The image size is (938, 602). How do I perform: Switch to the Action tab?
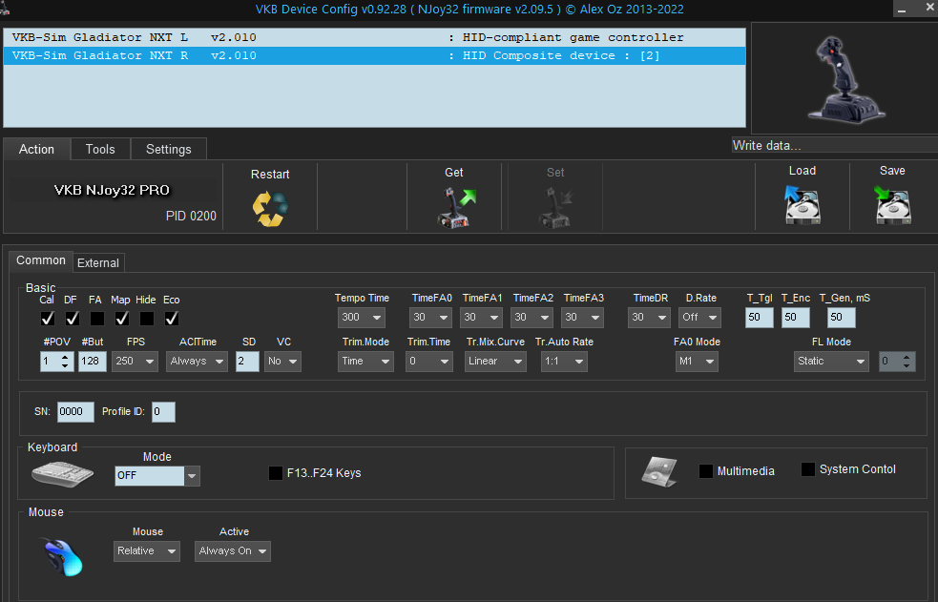36,150
